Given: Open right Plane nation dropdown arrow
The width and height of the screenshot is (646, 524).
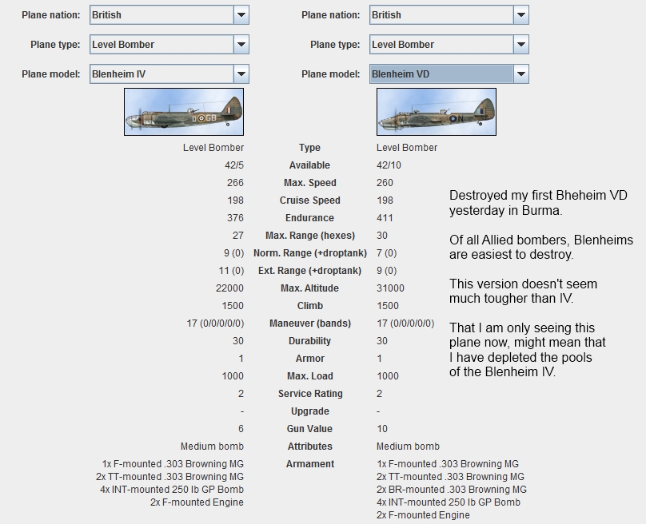Looking at the screenshot, I should pyautogui.click(x=520, y=15).
